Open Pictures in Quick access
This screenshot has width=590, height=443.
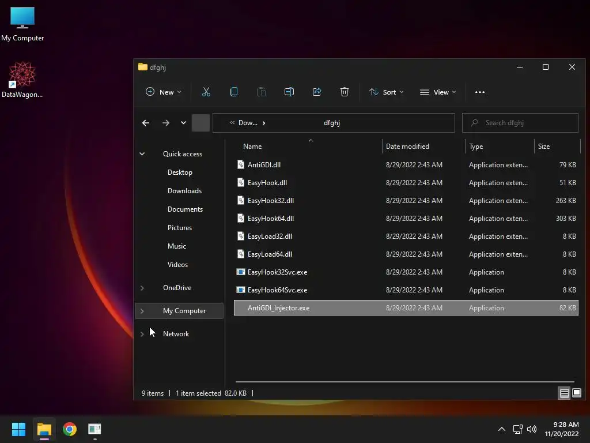tap(180, 227)
